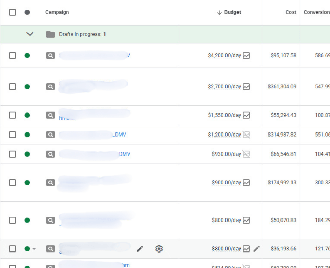
Task: Click the chart icon beside $1,550.00/day budget
Action: pos(246,116)
